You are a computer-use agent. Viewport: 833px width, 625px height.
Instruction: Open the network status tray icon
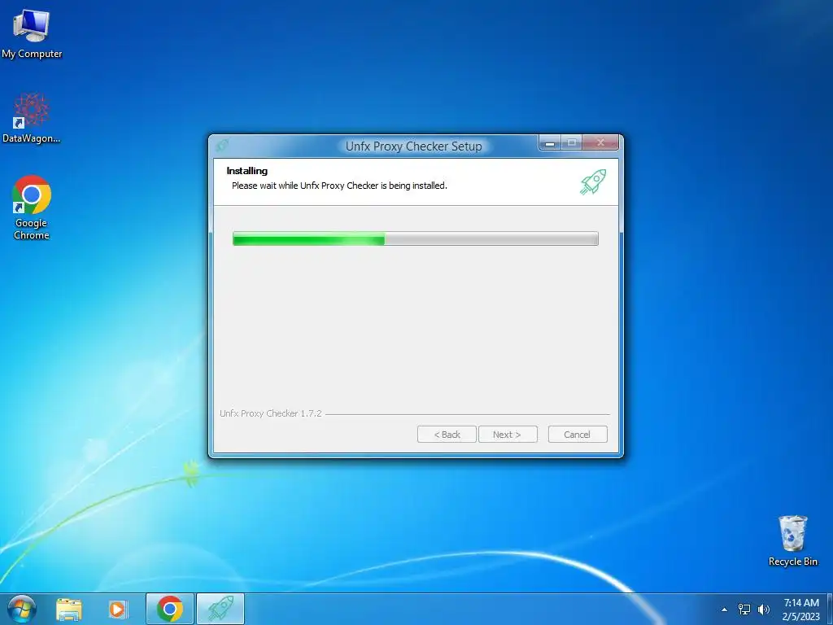pyautogui.click(x=744, y=610)
